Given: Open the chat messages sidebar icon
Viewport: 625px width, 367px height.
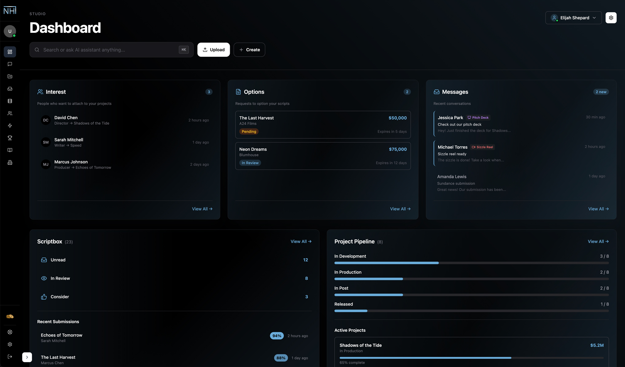Looking at the screenshot, I should tap(10, 64).
